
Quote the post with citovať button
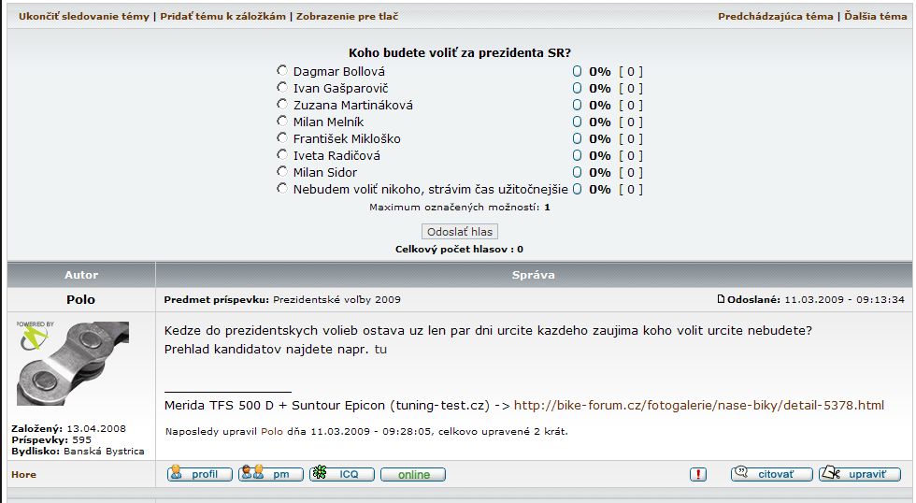(x=766, y=474)
